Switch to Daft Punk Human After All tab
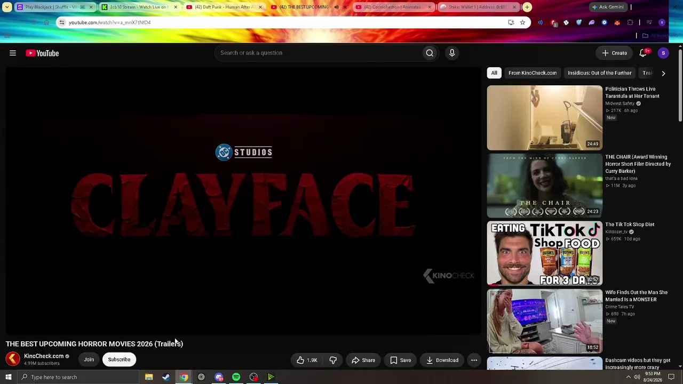The height and width of the screenshot is (384, 683). click(x=224, y=7)
